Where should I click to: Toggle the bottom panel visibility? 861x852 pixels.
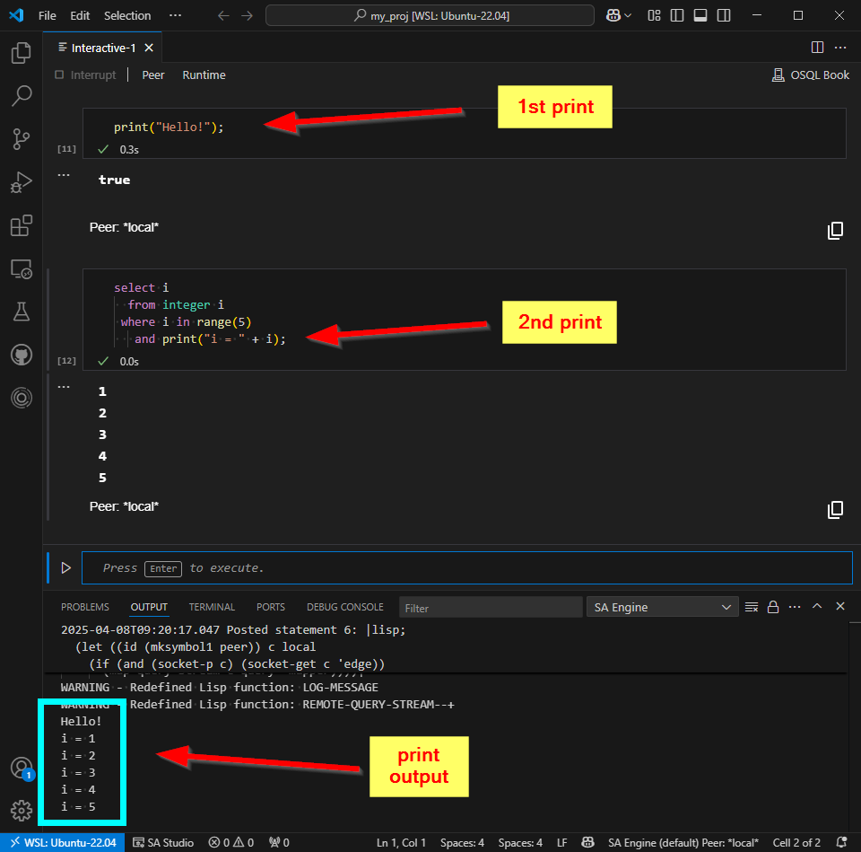pyautogui.click(x=700, y=15)
